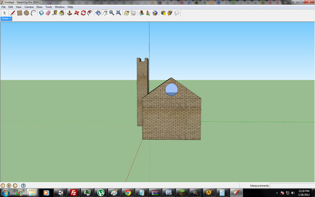Open the volume control in system tray
The image size is (315, 197).
pyautogui.click(x=293, y=193)
